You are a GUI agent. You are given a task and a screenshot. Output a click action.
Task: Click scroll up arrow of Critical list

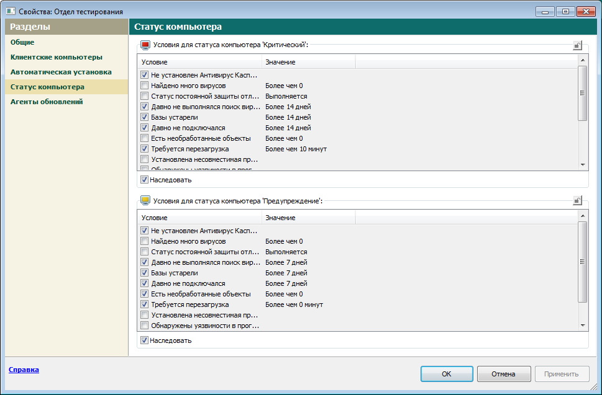[582, 60]
